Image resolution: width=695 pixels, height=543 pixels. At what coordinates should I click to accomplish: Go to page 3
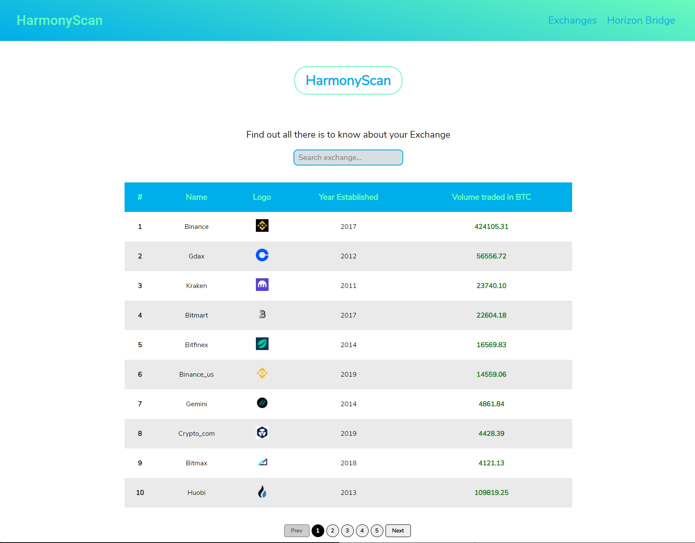point(347,531)
